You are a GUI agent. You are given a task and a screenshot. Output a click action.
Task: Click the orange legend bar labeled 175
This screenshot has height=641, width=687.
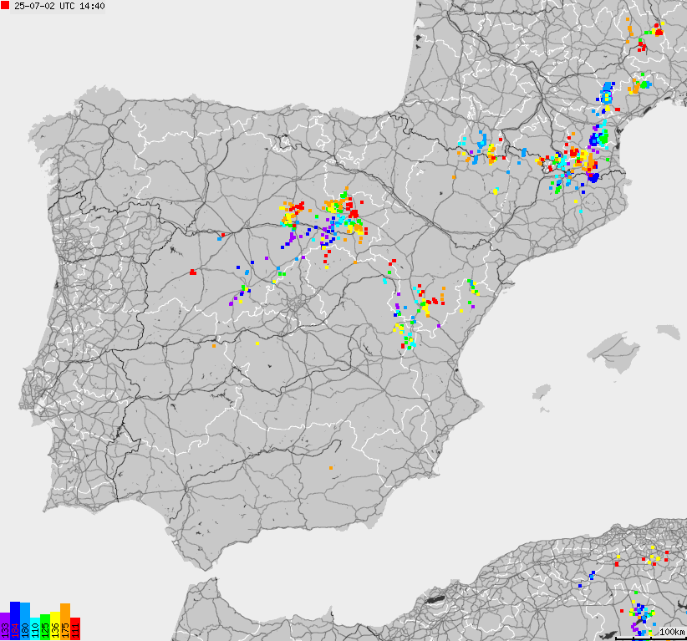65,622
